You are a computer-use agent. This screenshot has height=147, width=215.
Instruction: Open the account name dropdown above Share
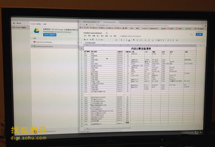pyautogui.click(x=200, y=31)
